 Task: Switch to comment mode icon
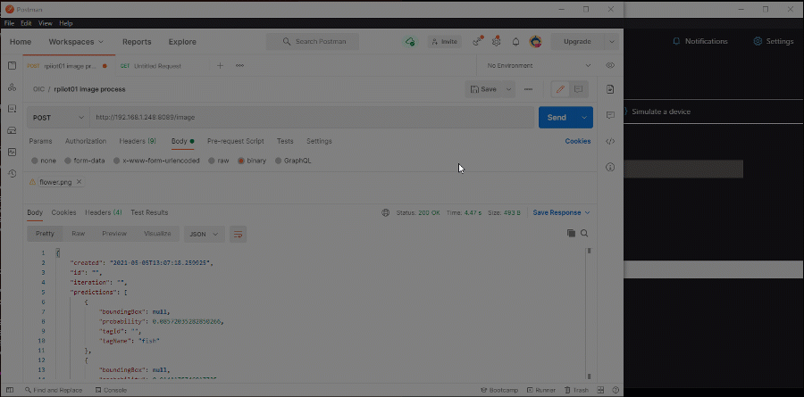[578, 89]
